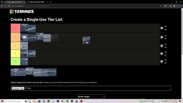Select first weapon image in S tier
Viewport: 183px width, 103px height.
[x=24, y=27]
